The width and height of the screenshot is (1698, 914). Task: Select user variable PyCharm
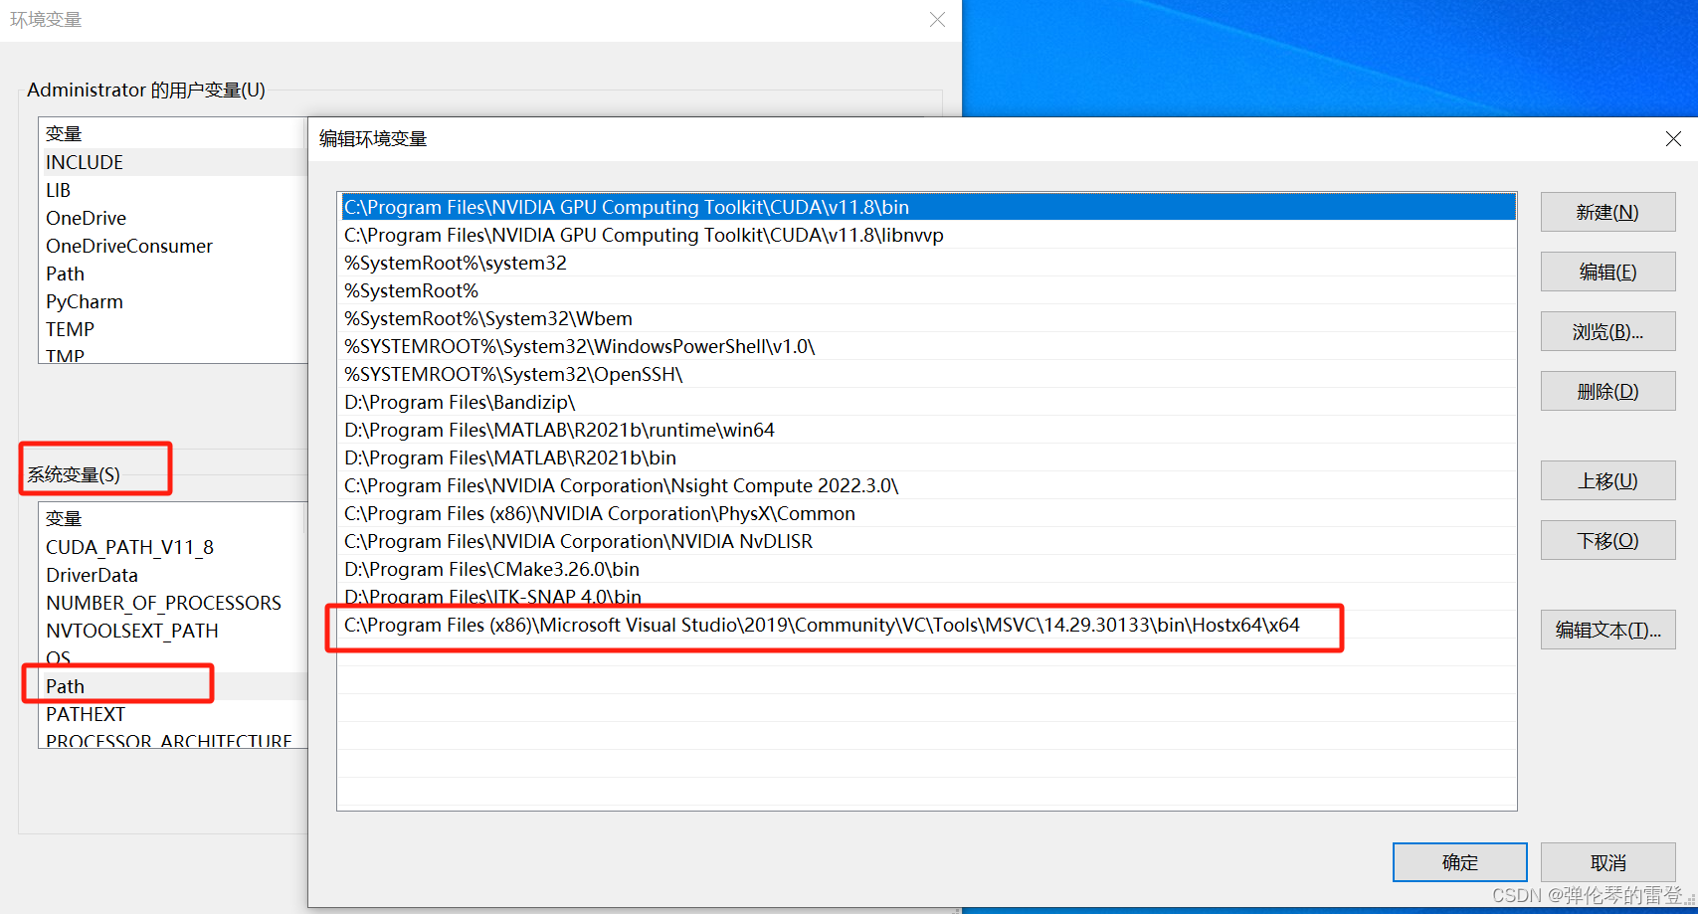click(x=173, y=301)
